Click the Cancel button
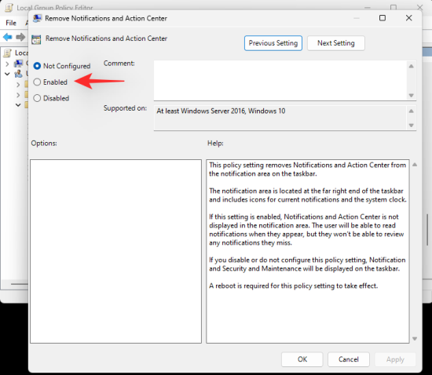 tap(349, 359)
